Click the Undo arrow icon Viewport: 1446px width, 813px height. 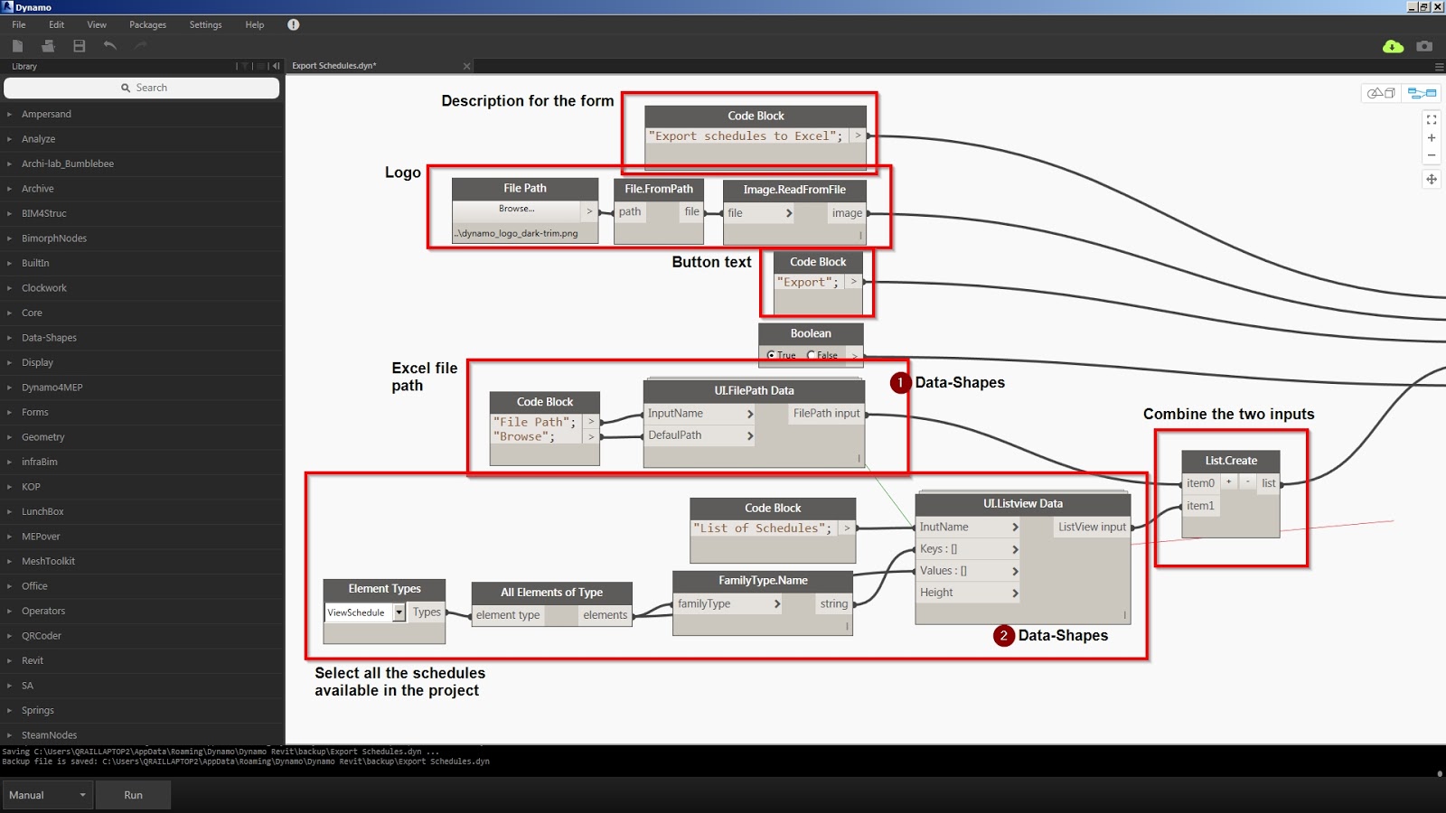(110, 46)
